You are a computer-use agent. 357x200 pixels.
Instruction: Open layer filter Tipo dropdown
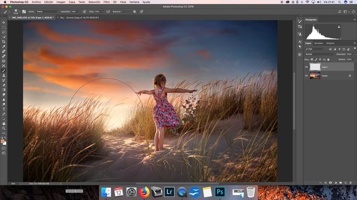(315, 49)
